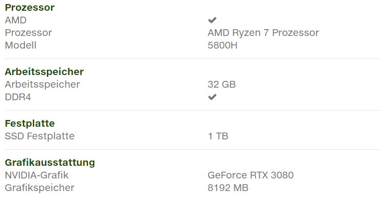Click the Festplatte section heading
The image size is (380, 200).
[x=30, y=124]
